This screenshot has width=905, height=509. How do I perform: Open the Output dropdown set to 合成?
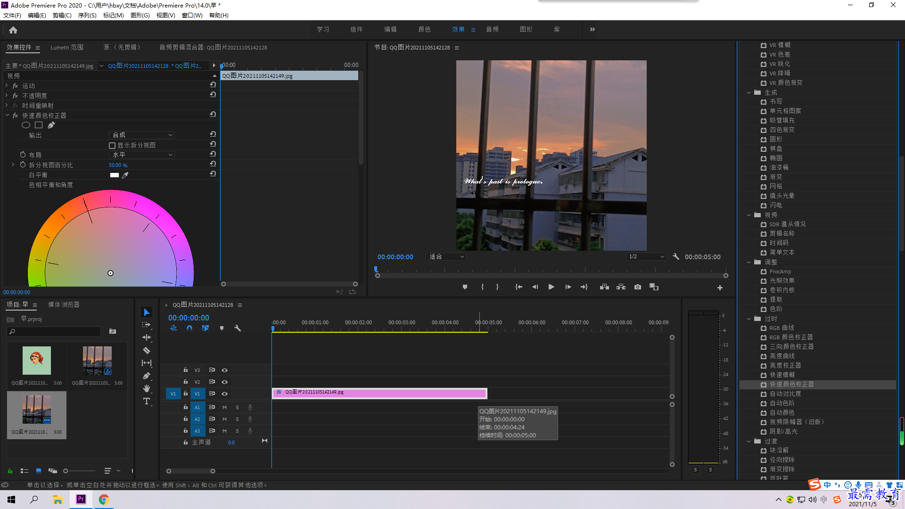click(x=142, y=135)
